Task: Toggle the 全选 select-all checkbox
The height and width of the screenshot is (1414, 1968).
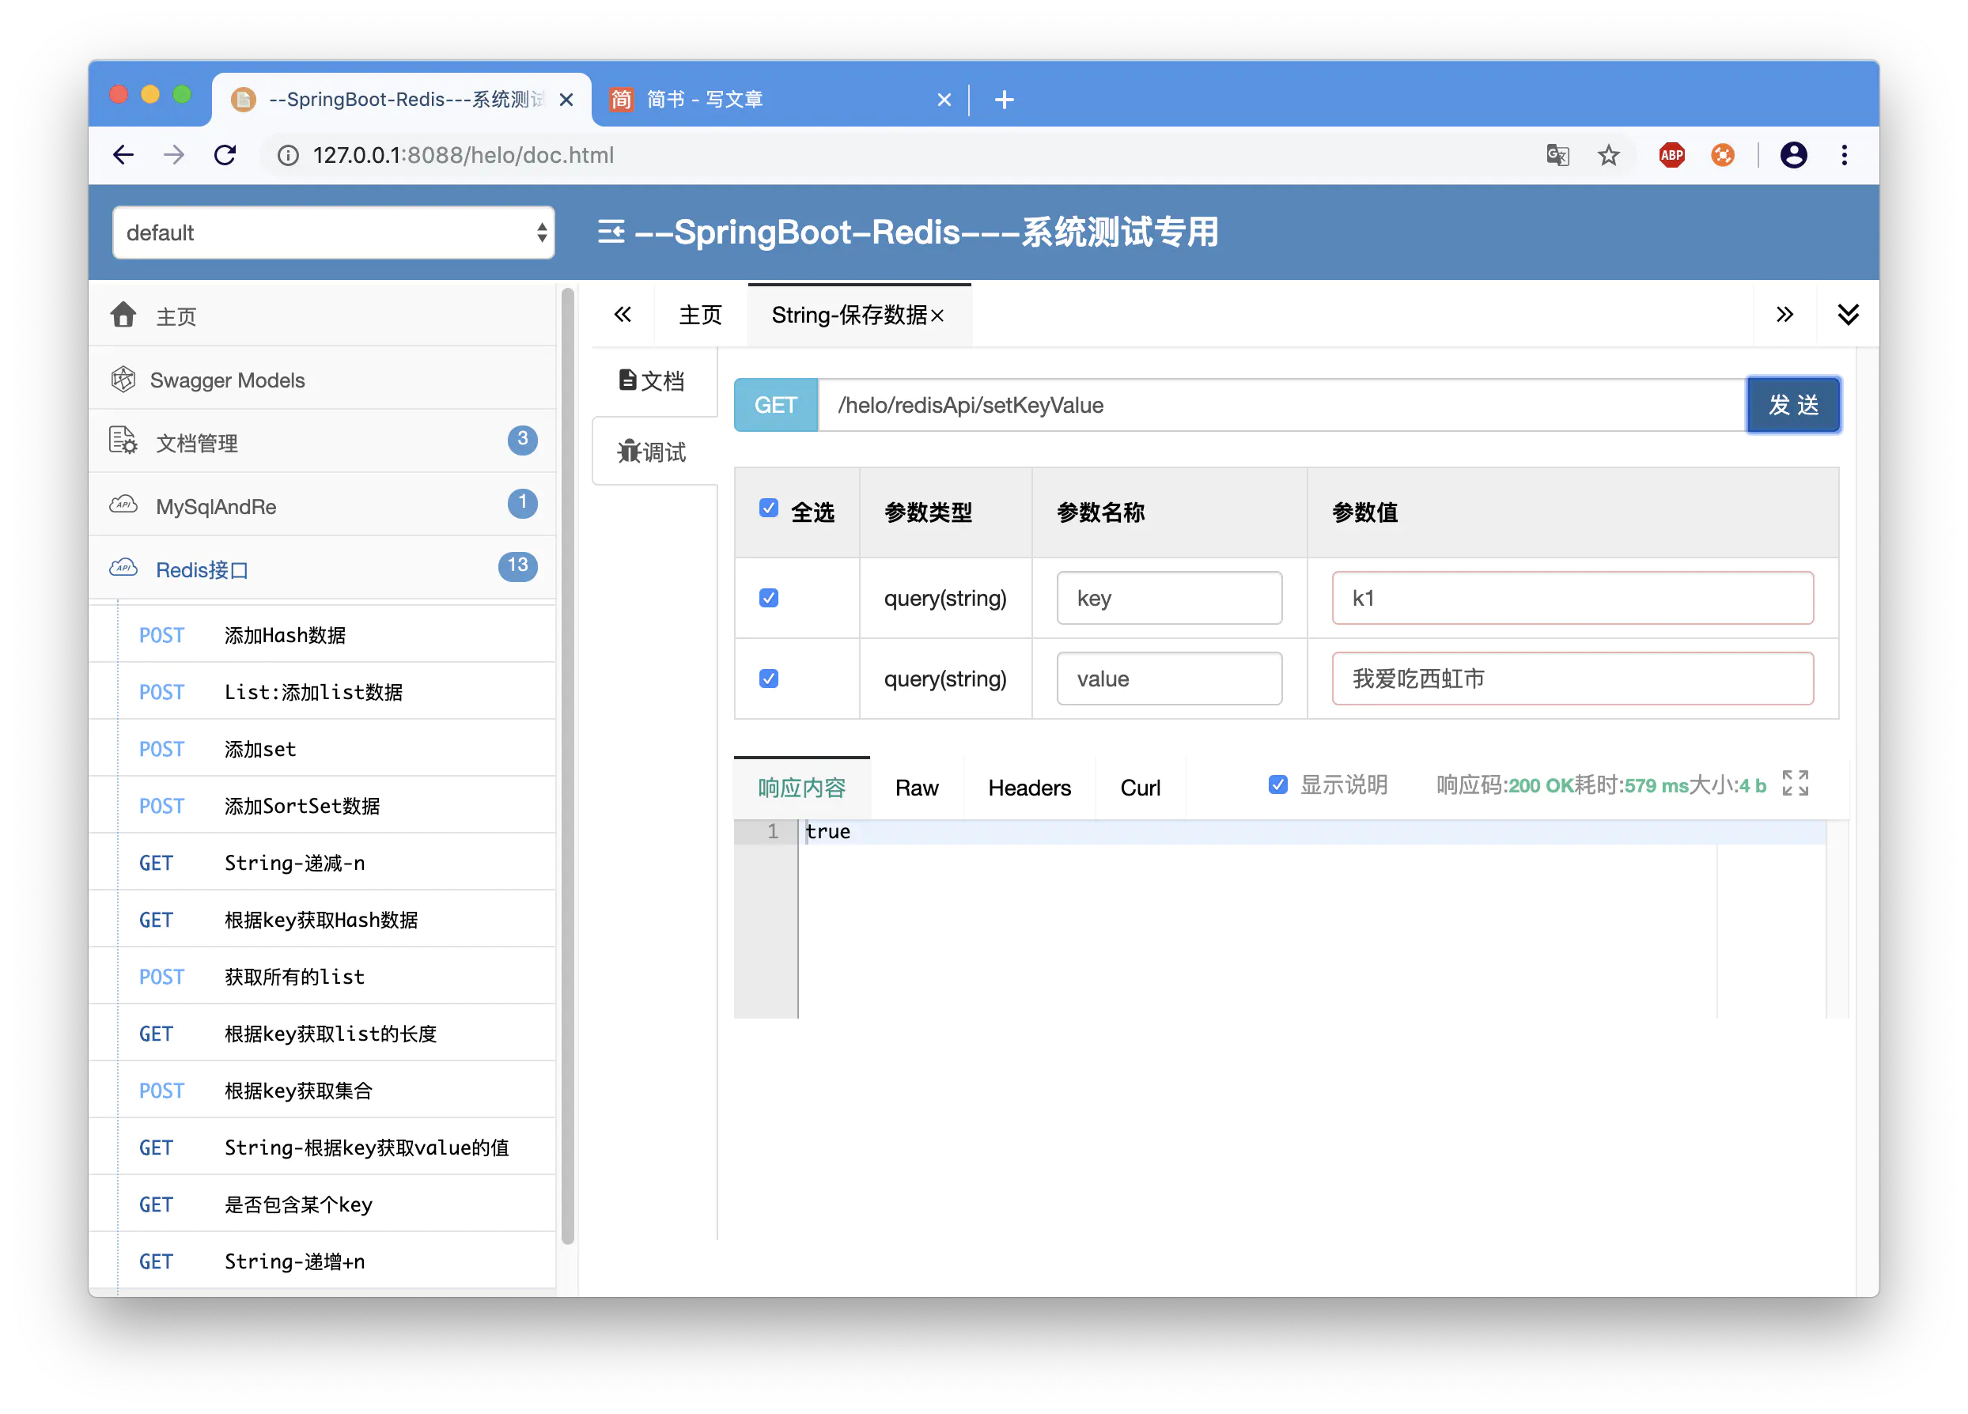Action: coord(769,509)
